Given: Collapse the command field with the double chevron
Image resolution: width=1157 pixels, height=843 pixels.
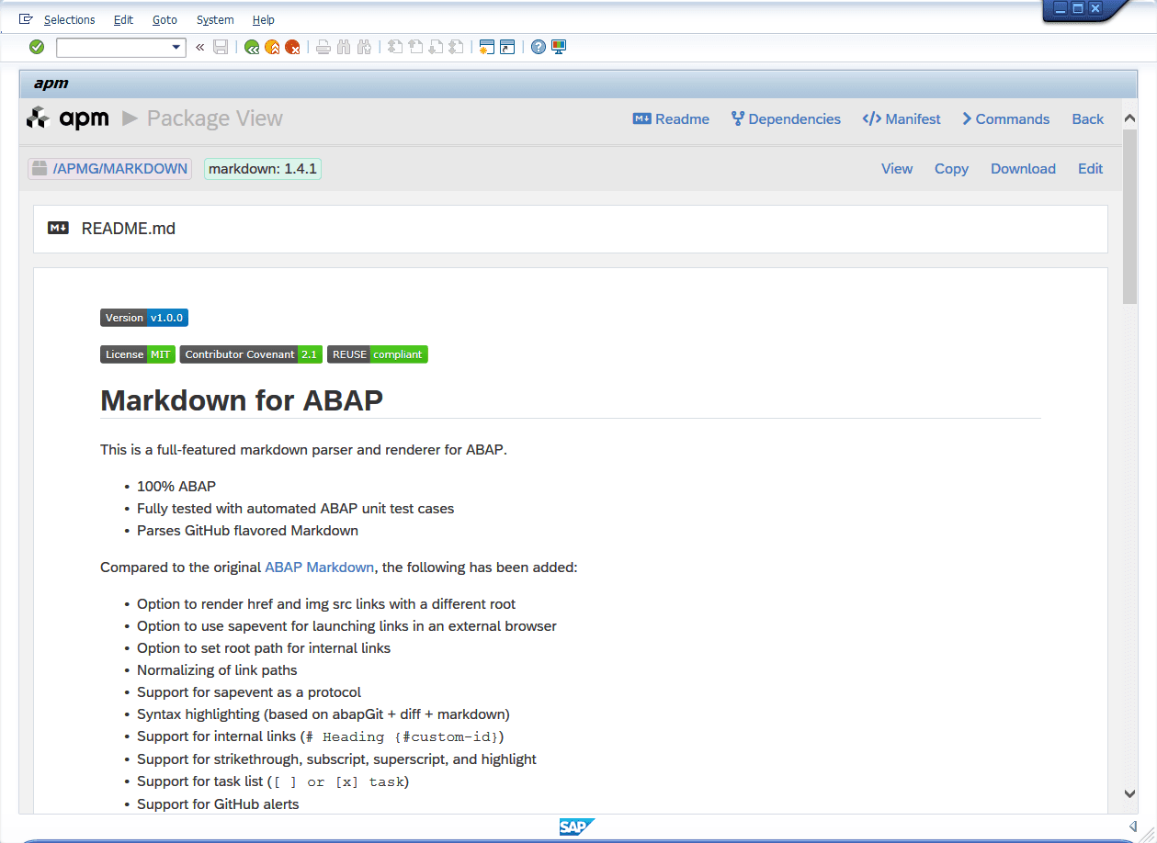Looking at the screenshot, I should [199, 47].
